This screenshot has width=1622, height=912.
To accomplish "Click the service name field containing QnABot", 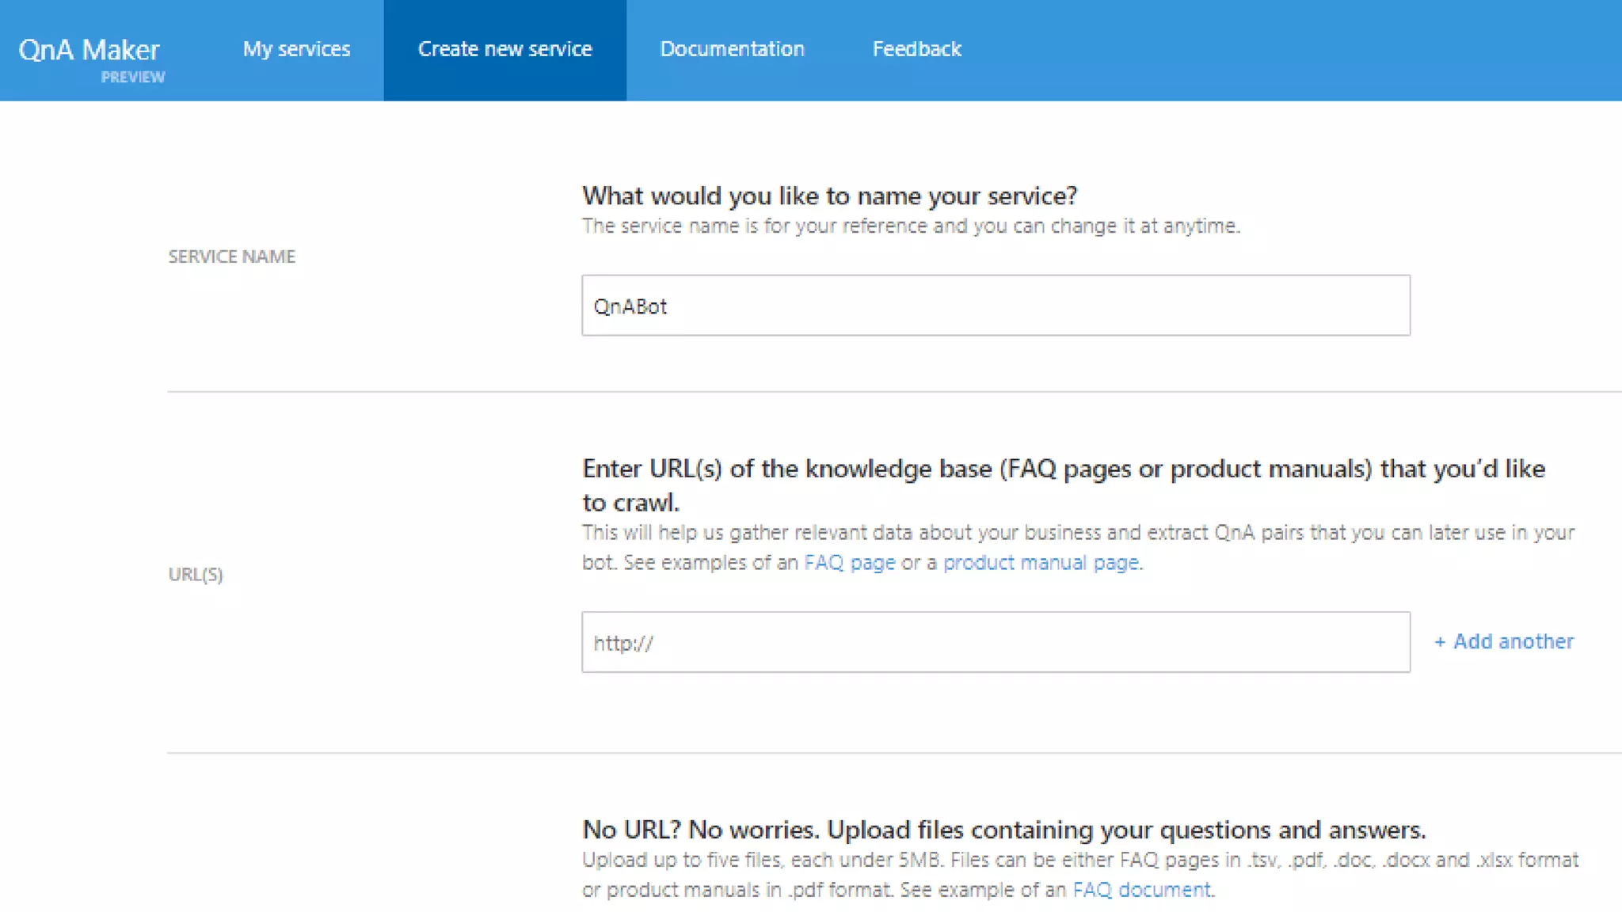I will pos(995,306).
